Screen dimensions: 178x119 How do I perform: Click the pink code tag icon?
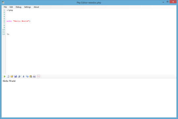point(39,76)
